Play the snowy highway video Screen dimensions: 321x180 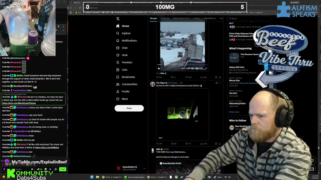point(159,68)
